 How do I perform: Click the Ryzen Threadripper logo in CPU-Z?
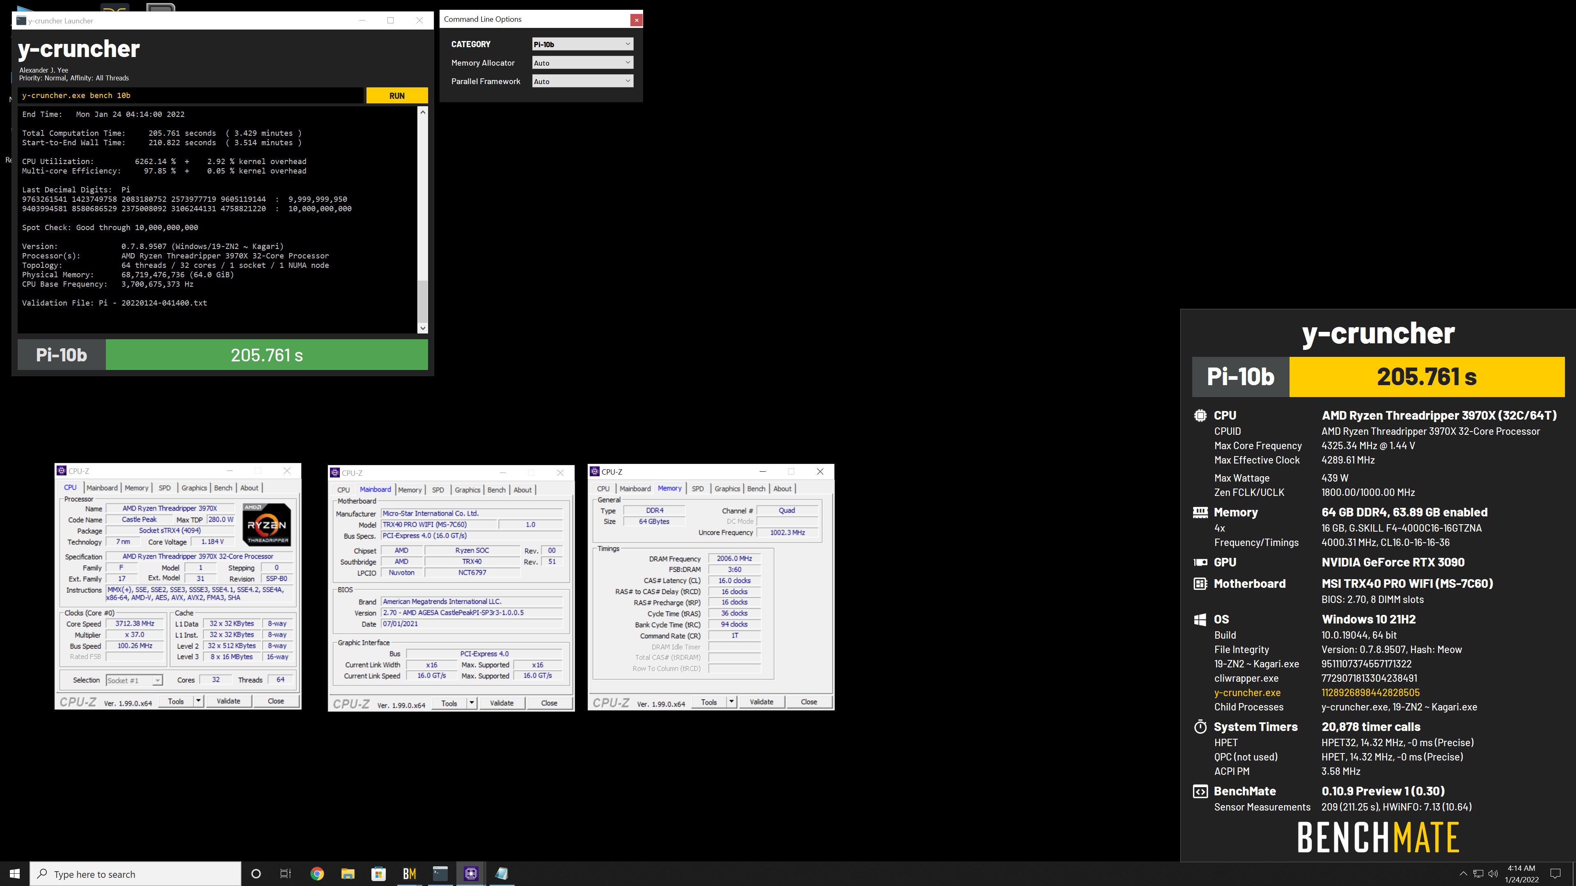[267, 525]
